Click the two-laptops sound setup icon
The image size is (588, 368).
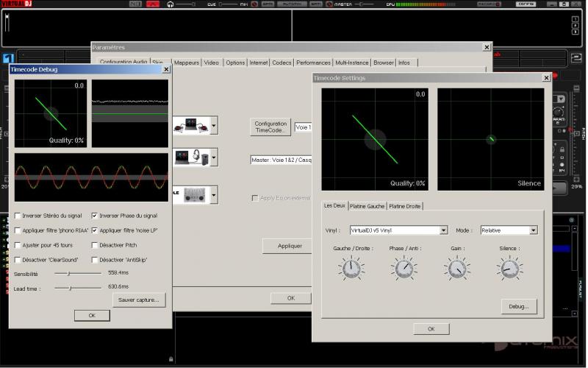[190, 125]
